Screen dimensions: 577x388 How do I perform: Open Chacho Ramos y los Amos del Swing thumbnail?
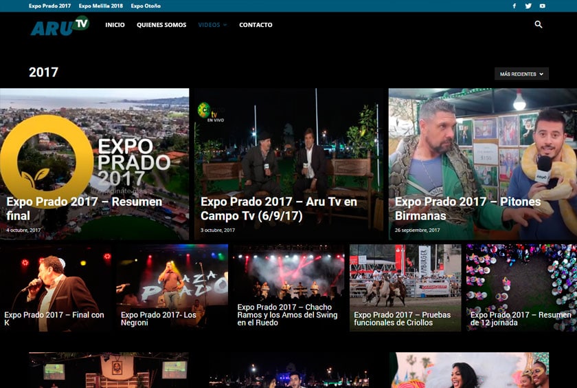[x=289, y=288]
